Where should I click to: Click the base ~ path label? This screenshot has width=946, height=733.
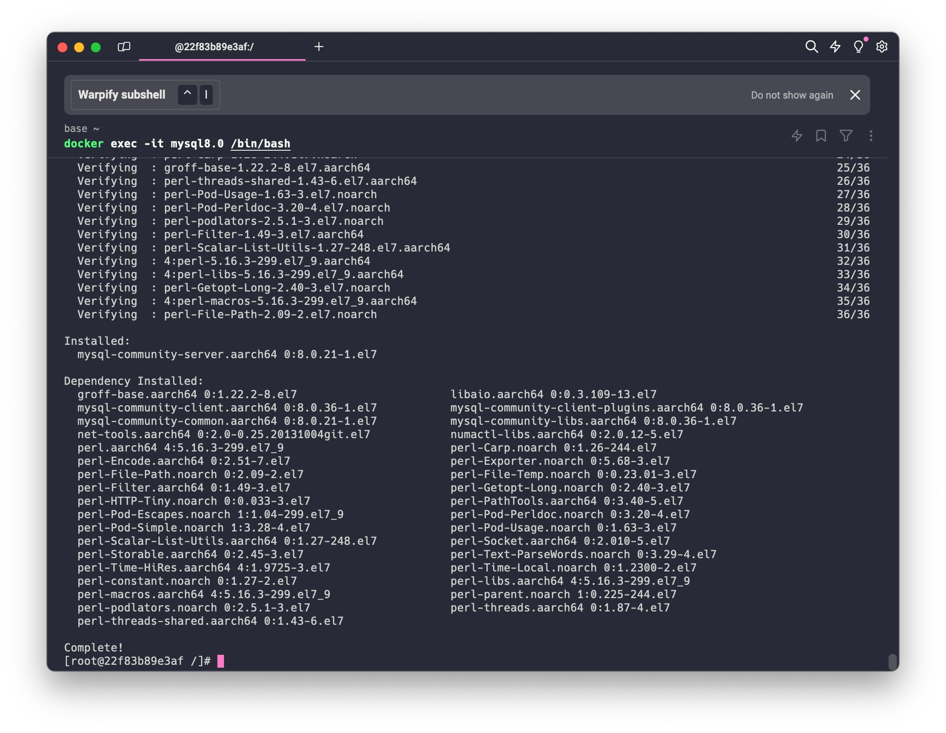pyautogui.click(x=81, y=128)
